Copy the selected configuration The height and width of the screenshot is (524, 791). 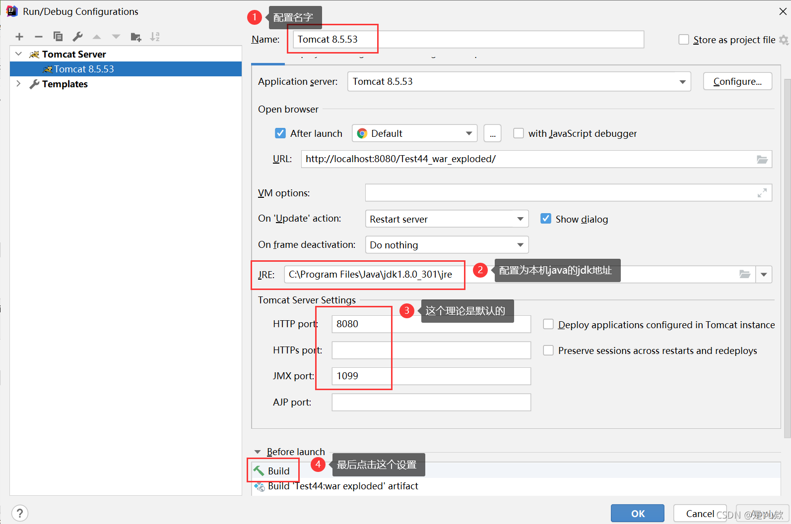tap(58, 37)
